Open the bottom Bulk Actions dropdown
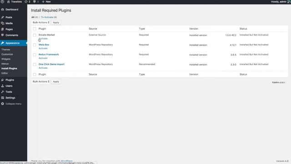 pyautogui.click(x=41, y=82)
